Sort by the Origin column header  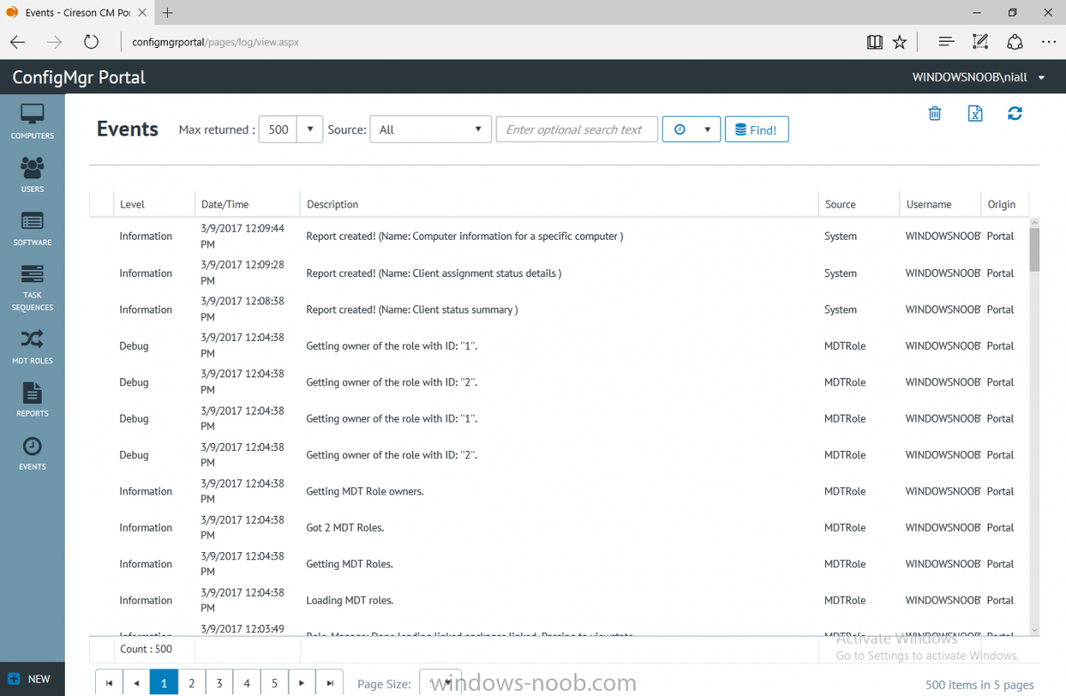click(x=1005, y=204)
